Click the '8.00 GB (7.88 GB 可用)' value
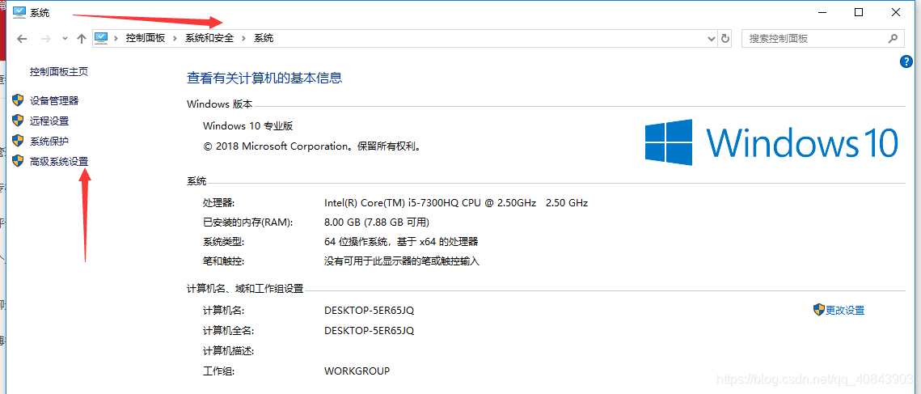 (x=377, y=222)
